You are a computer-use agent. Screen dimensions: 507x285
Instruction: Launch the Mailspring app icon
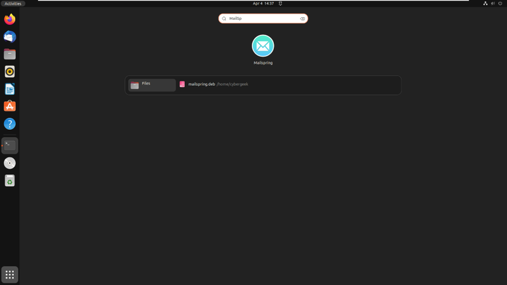pyautogui.click(x=263, y=46)
